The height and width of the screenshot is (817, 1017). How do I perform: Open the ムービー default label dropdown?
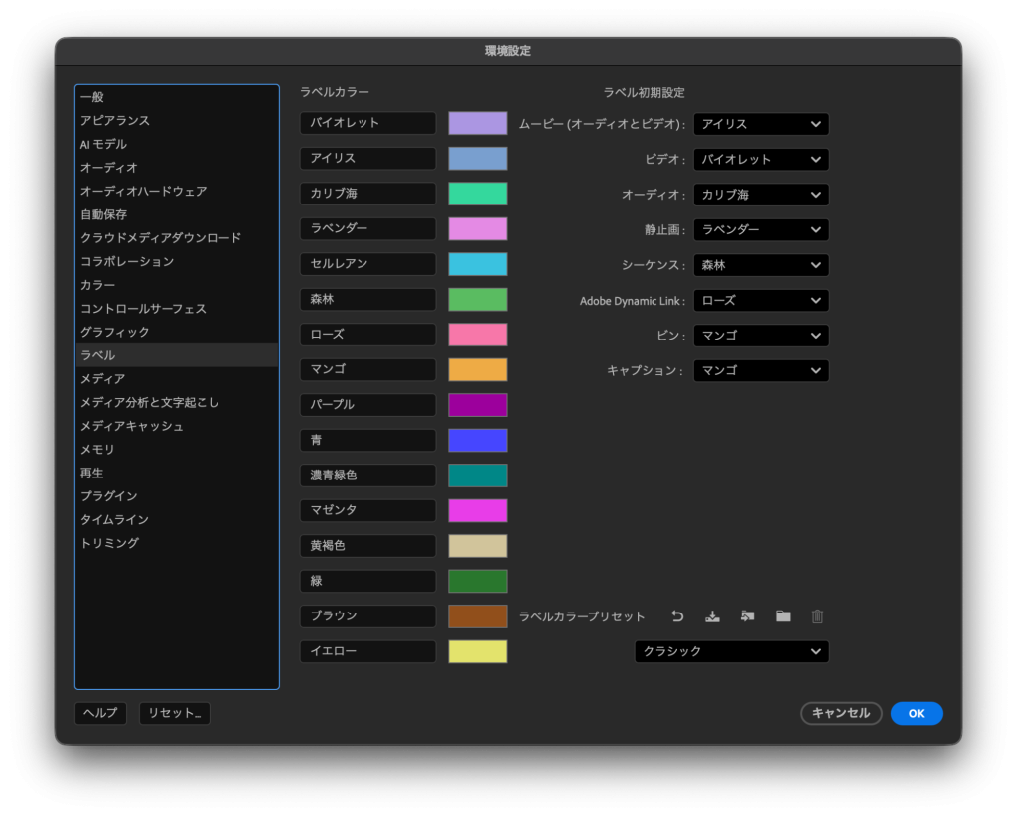761,124
